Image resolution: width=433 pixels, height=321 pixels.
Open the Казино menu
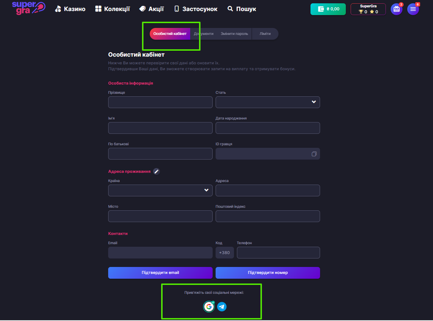(x=70, y=9)
